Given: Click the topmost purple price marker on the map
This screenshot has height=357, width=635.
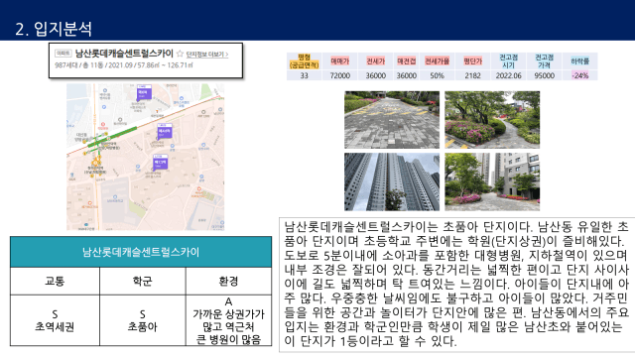Looking at the screenshot, I should pyautogui.click(x=144, y=92).
